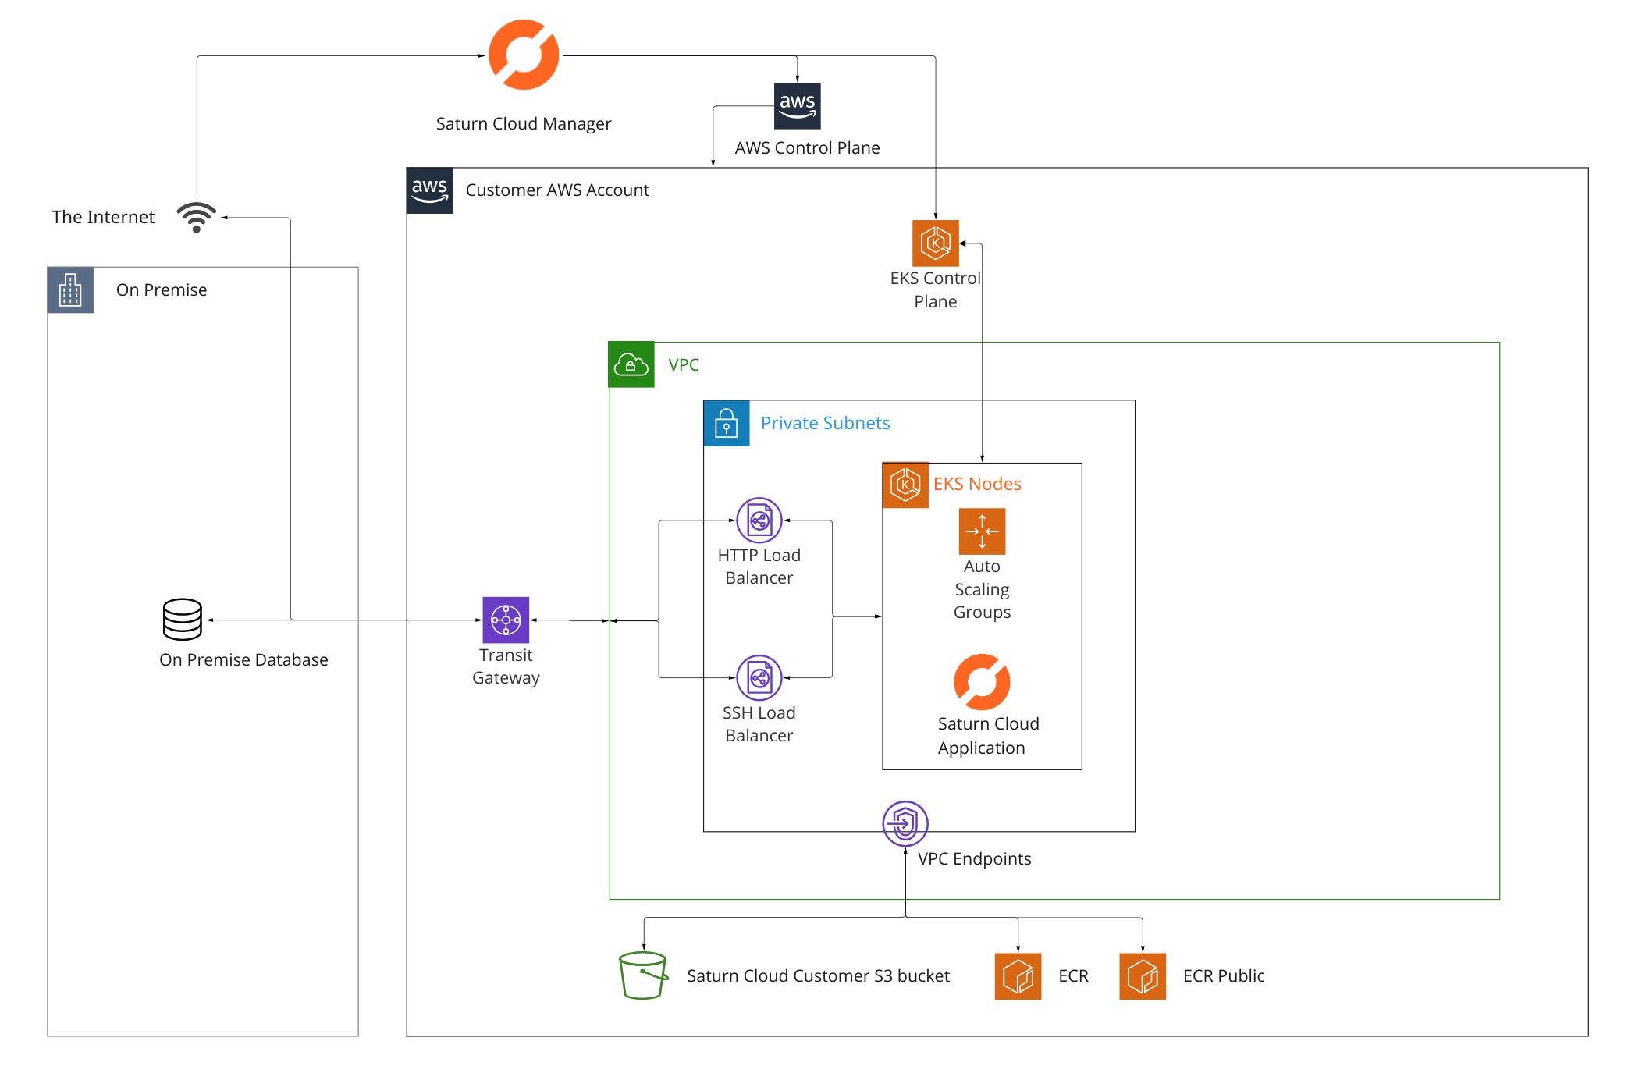
Task: Click the VPC Endpoints shield icon
Action: point(905,823)
